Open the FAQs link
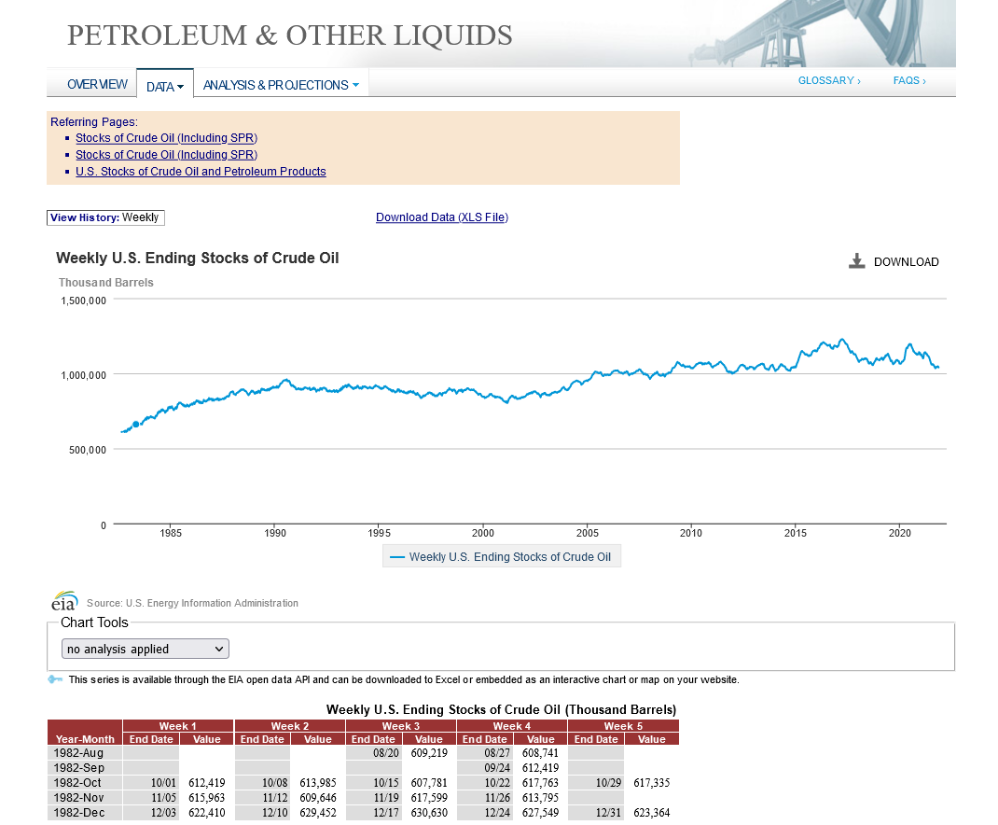 pyautogui.click(x=909, y=80)
